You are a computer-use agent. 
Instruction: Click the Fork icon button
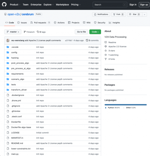click(x=114, y=14)
